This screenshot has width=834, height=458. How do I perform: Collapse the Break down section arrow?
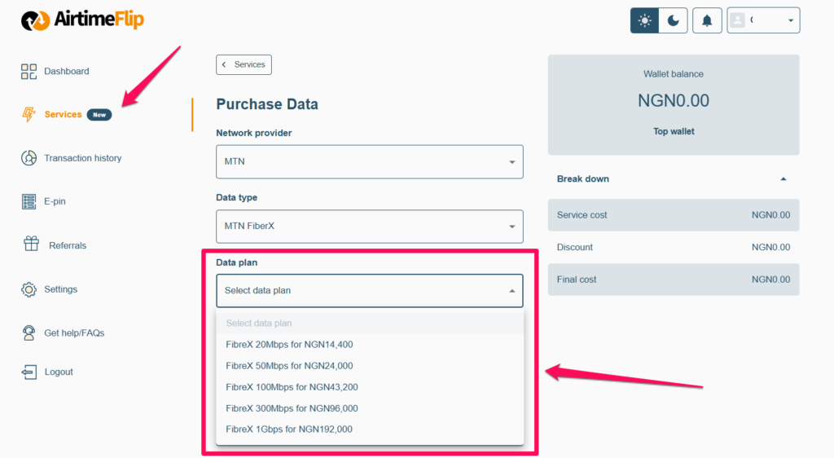click(784, 179)
